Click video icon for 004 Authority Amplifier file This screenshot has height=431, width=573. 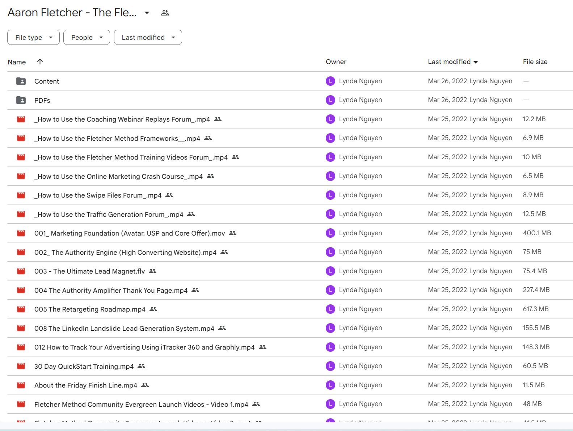click(21, 290)
